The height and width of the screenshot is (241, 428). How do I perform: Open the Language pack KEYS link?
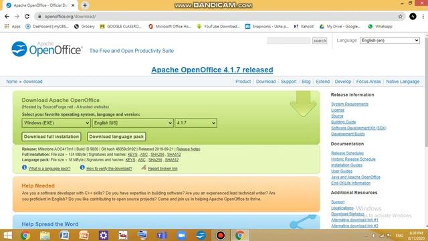[x=130, y=160]
